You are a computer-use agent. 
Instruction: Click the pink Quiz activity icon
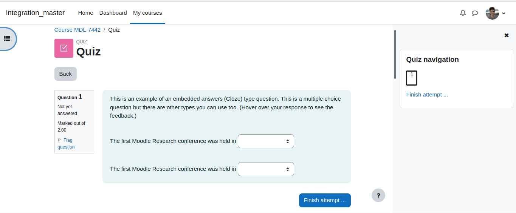pos(64,48)
